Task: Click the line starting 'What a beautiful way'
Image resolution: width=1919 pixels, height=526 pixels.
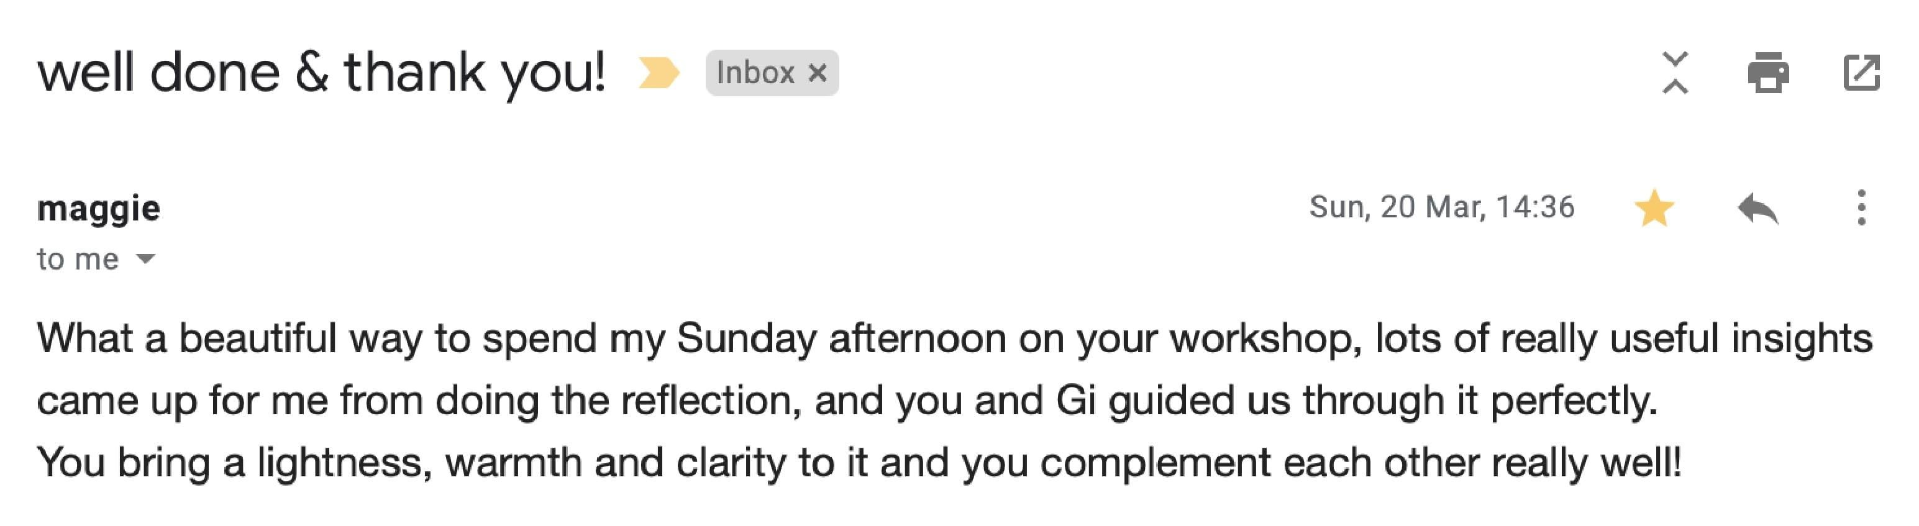Action: pyautogui.click(x=954, y=338)
